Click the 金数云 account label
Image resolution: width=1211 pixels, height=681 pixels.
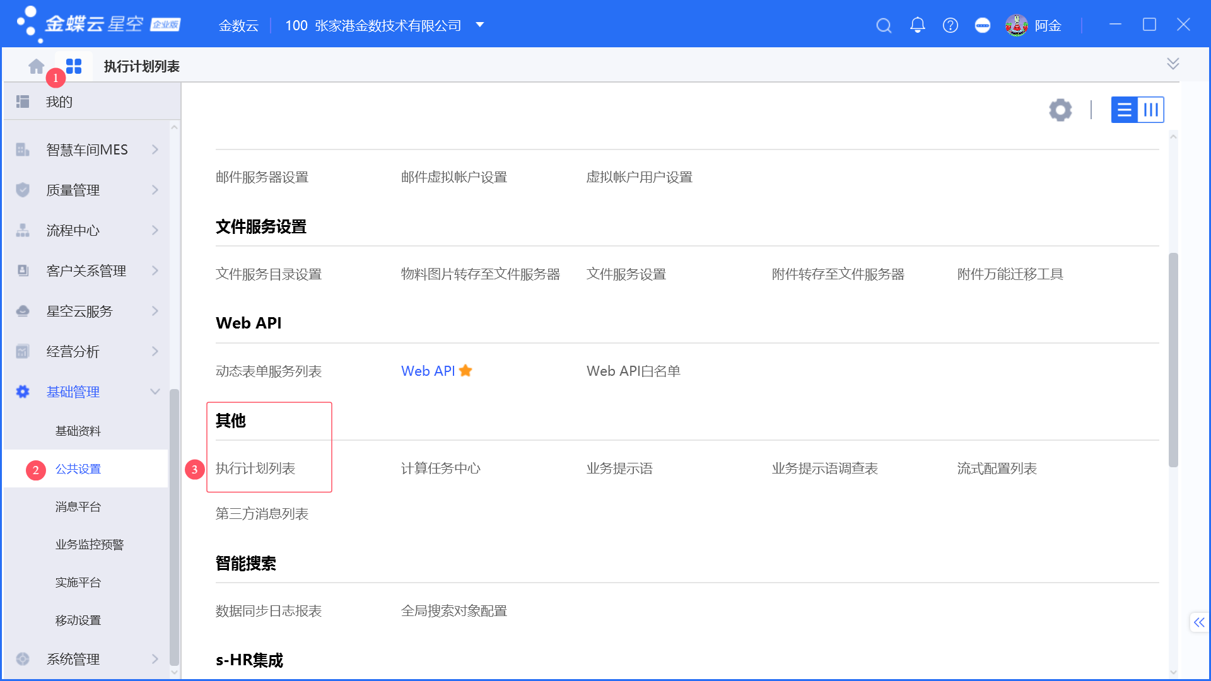click(x=238, y=25)
